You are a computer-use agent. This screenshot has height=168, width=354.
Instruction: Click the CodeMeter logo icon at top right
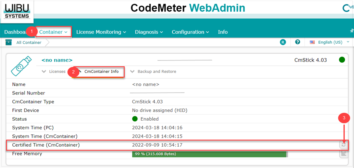coord(348,8)
